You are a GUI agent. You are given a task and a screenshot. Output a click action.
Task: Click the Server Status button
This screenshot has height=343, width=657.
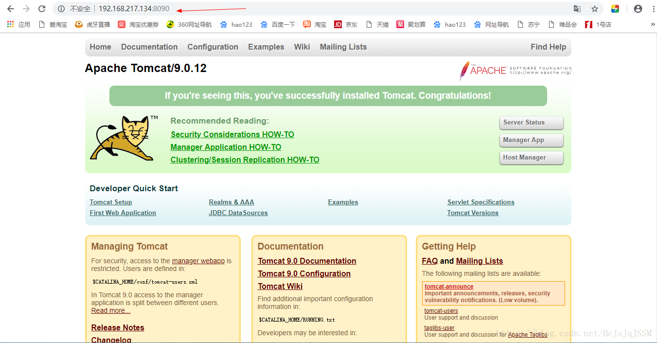click(x=531, y=123)
